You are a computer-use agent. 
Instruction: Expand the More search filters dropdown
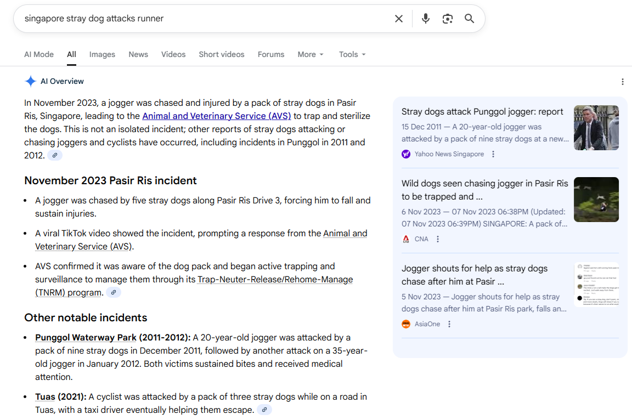click(311, 54)
